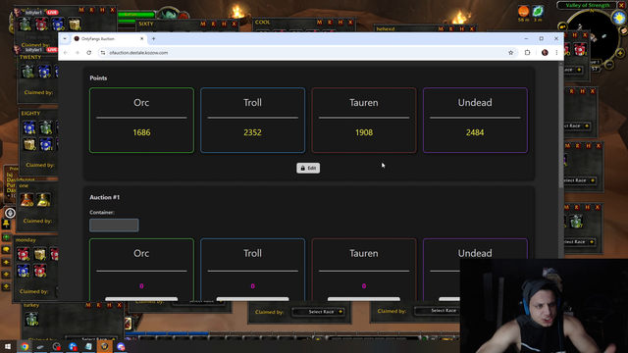The image size is (628, 353).
Task: Open the Chrome profile avatar
Action: pyautogui.click(x=545, y=53)
